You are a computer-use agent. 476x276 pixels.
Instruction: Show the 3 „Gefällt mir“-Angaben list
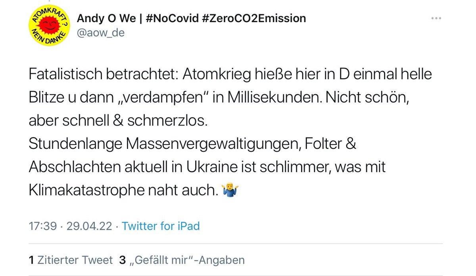[x=182, y=260]
